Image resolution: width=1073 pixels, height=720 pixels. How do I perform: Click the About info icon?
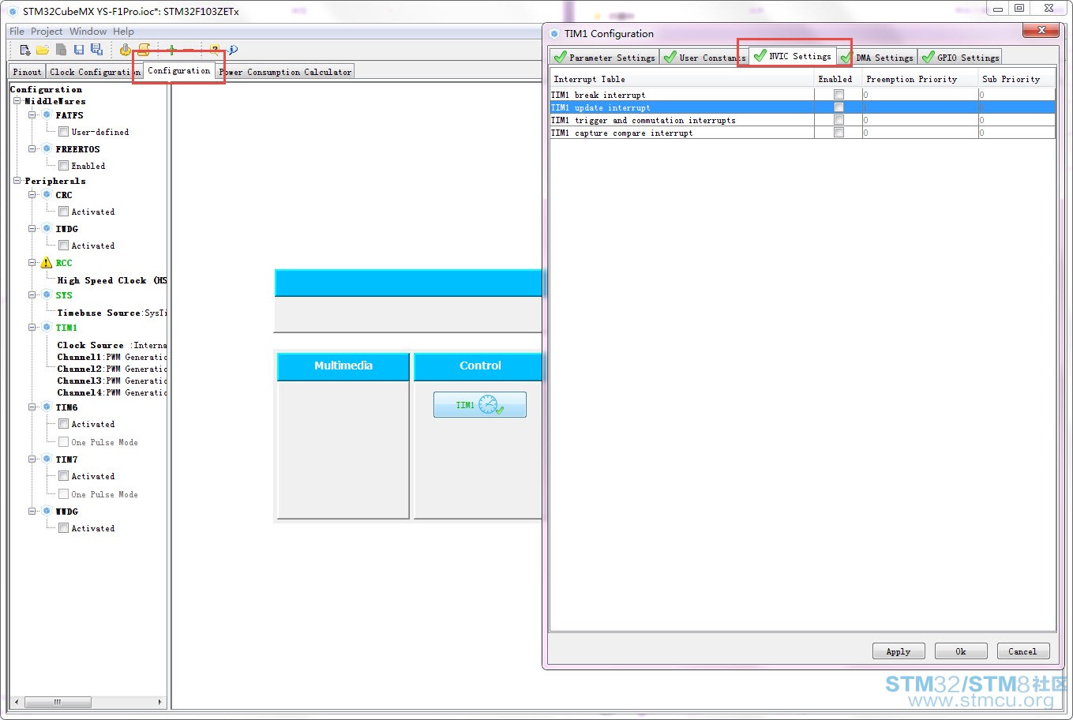click(x=233, y=50)
